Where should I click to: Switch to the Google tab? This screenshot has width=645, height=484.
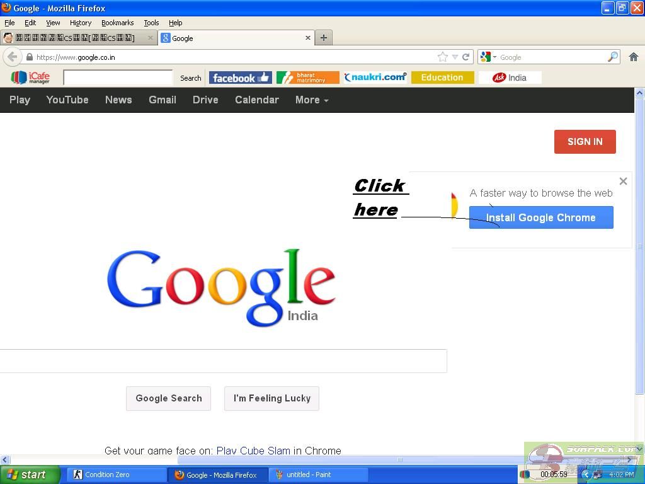[x=233, y=38]
